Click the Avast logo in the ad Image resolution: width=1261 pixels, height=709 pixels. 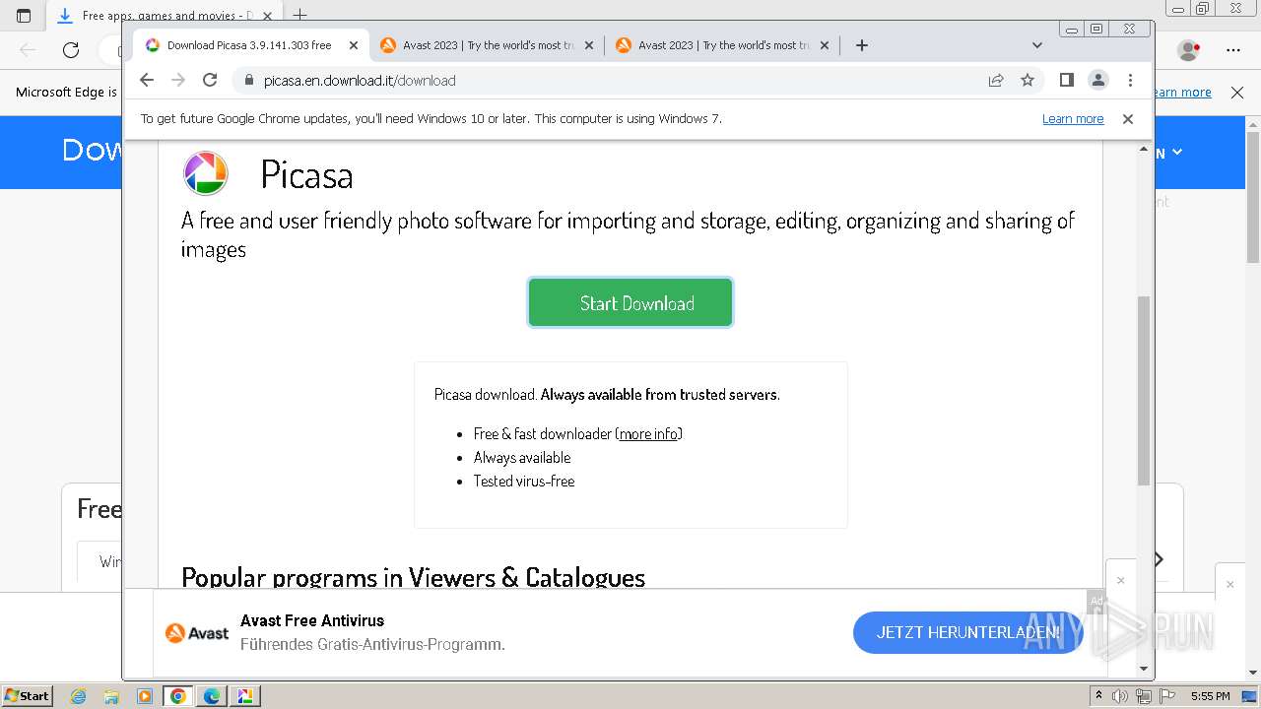197,633
